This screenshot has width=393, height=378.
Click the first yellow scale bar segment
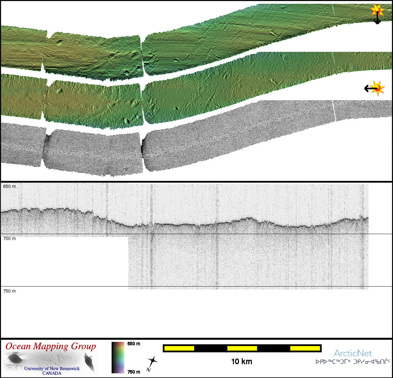click(x=179, y=348)
